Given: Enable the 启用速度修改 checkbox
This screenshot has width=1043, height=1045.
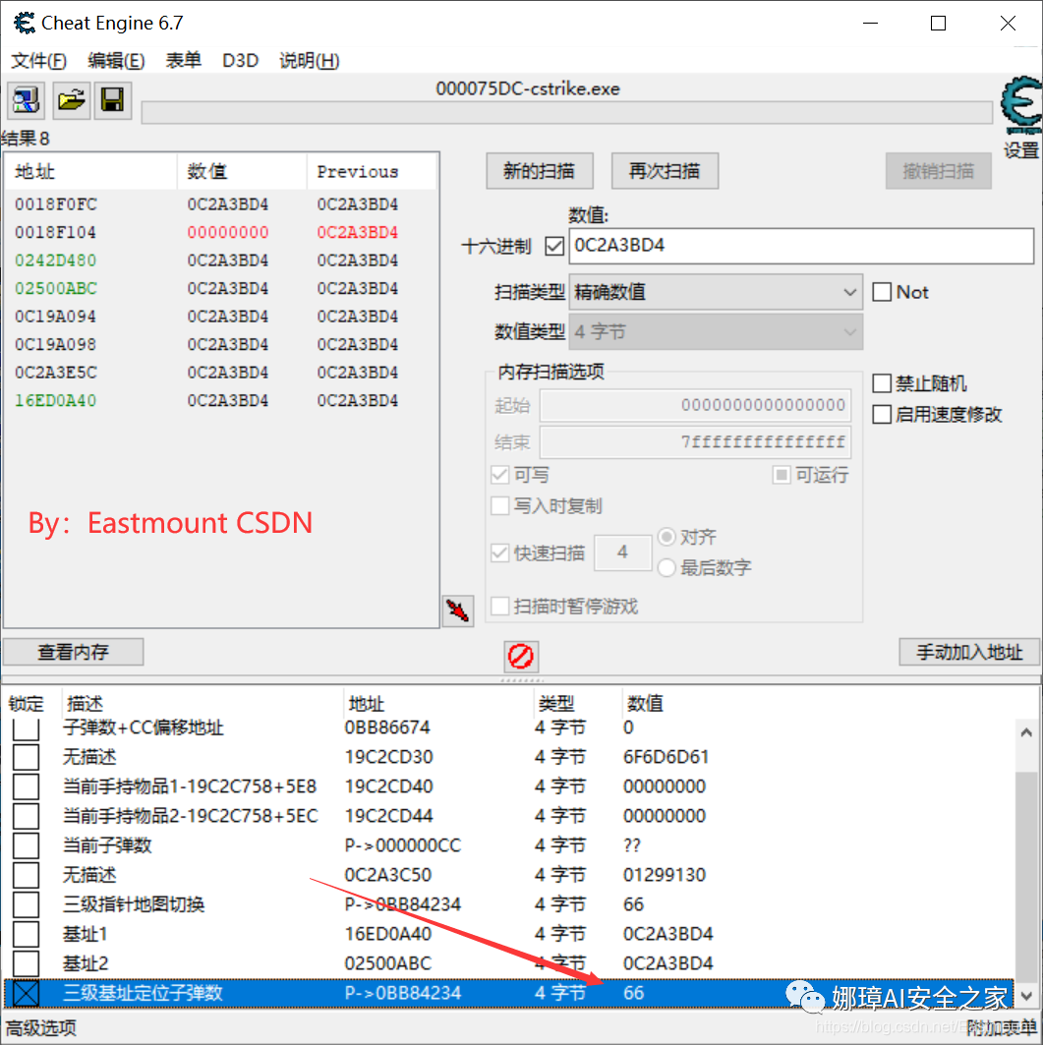Looking at the screenshot, I should 882,414.
